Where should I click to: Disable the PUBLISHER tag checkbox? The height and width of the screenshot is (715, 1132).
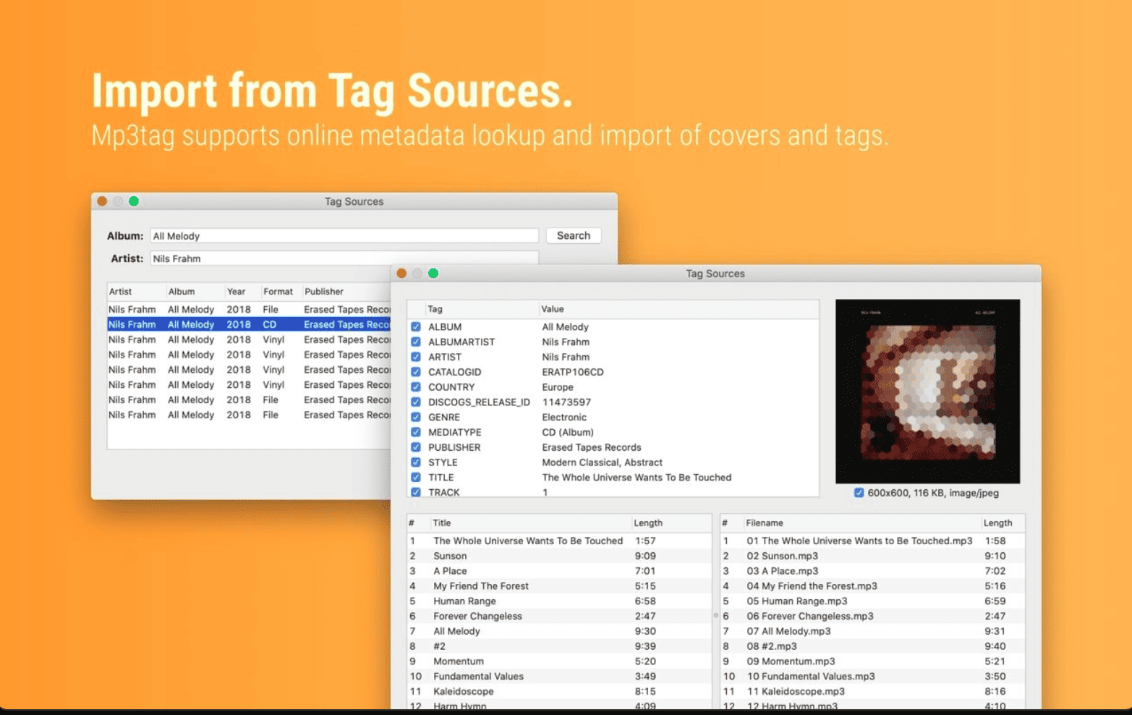[416, 447]
